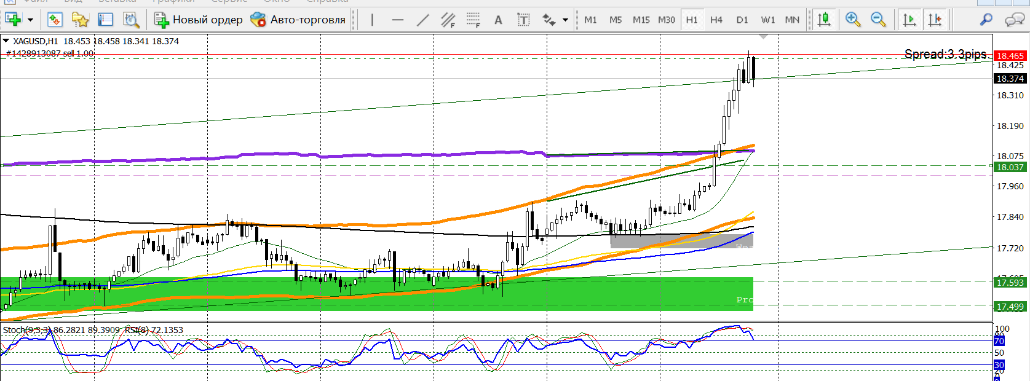1030x381 pixels.
Task: Click the 18.310 price scale value
Action: 1010,95
